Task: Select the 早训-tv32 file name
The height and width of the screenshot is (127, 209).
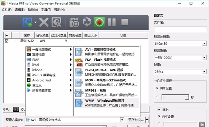Action: [27, 41]
